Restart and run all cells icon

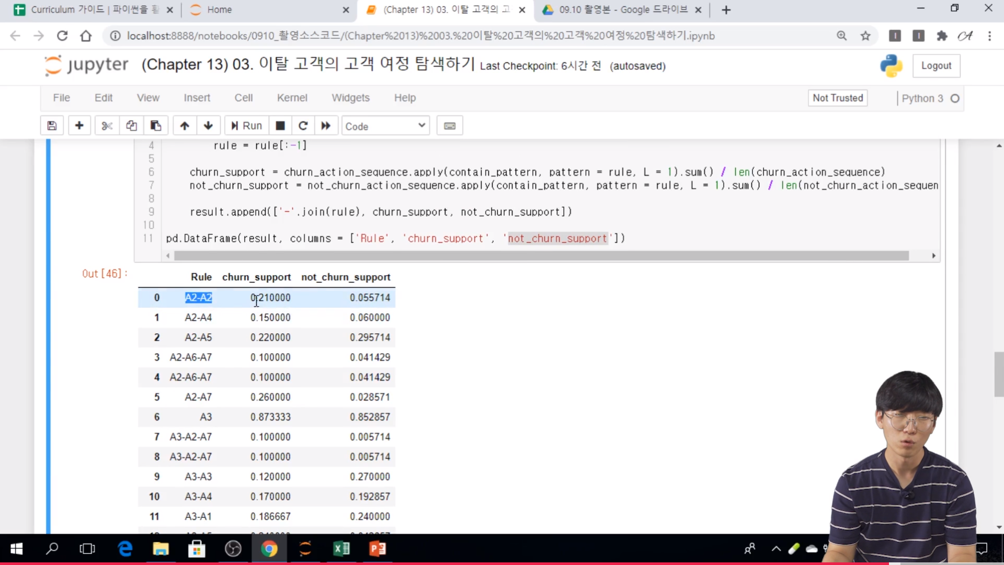point(326,126)
